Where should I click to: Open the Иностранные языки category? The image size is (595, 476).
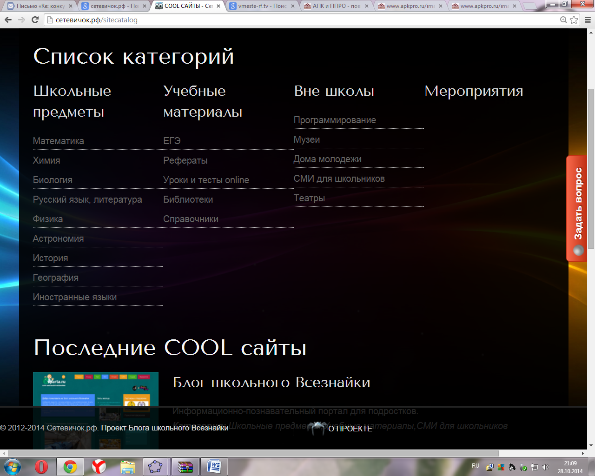tap(75, 297)
